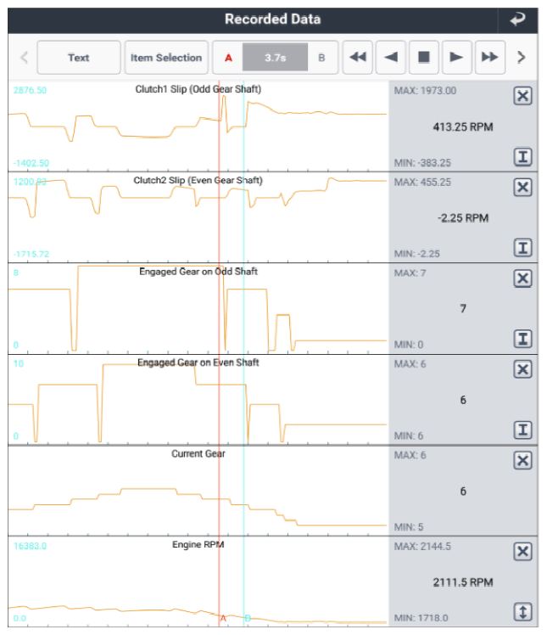Open Item Selection

(166, 57)
